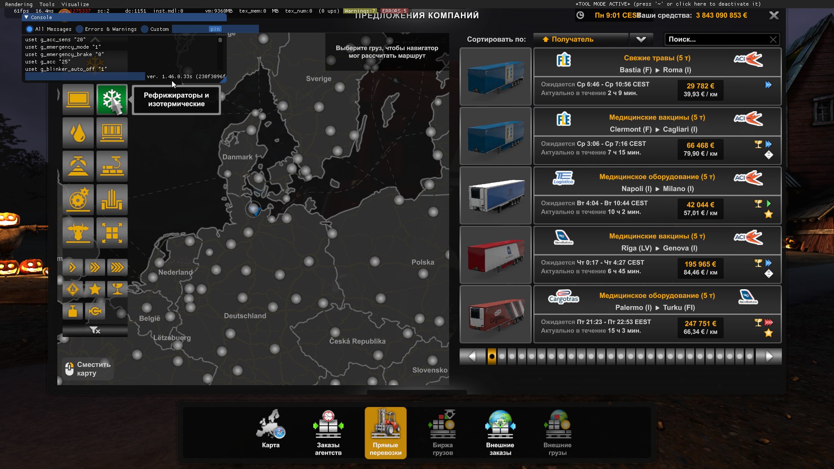This screenshot has width=834, height=469.
Task: Toggle the machinery gears cargo filter
Action: coord(78,200)
